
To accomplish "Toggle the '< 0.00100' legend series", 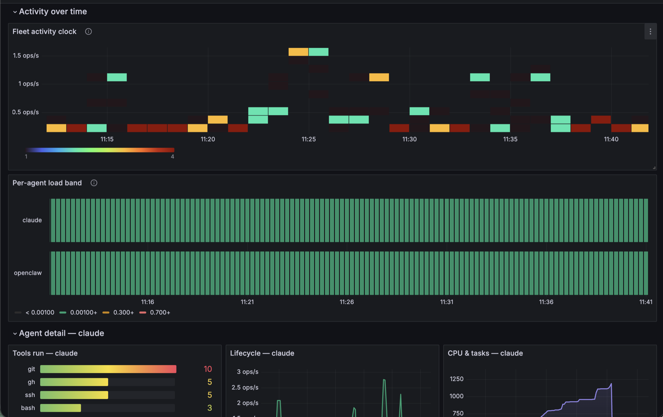I will 34,313.
